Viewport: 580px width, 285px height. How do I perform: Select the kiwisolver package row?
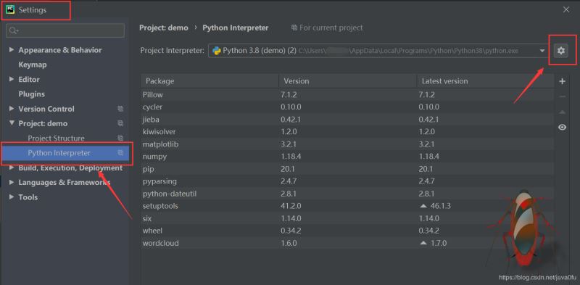347,132
